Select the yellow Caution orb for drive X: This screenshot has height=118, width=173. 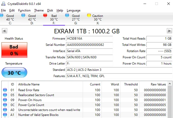point(89,15)
